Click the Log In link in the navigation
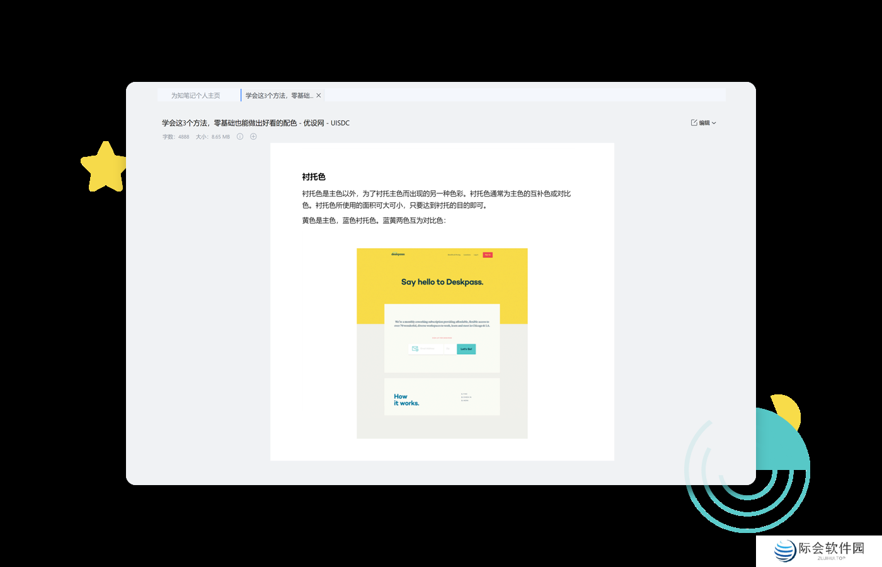 (476, 255)
